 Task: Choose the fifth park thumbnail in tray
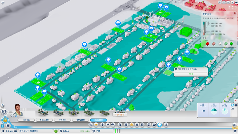(104, 113)
